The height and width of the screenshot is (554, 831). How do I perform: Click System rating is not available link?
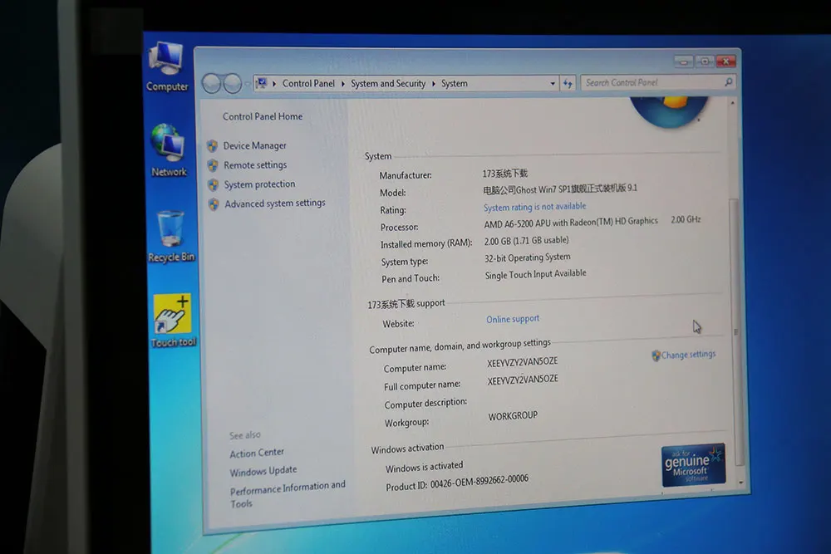(x=534, y=207)
